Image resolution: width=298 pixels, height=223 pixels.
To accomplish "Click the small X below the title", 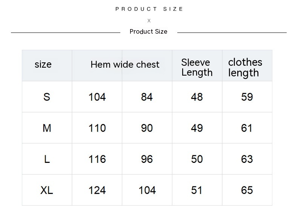I will pos(149,21).
